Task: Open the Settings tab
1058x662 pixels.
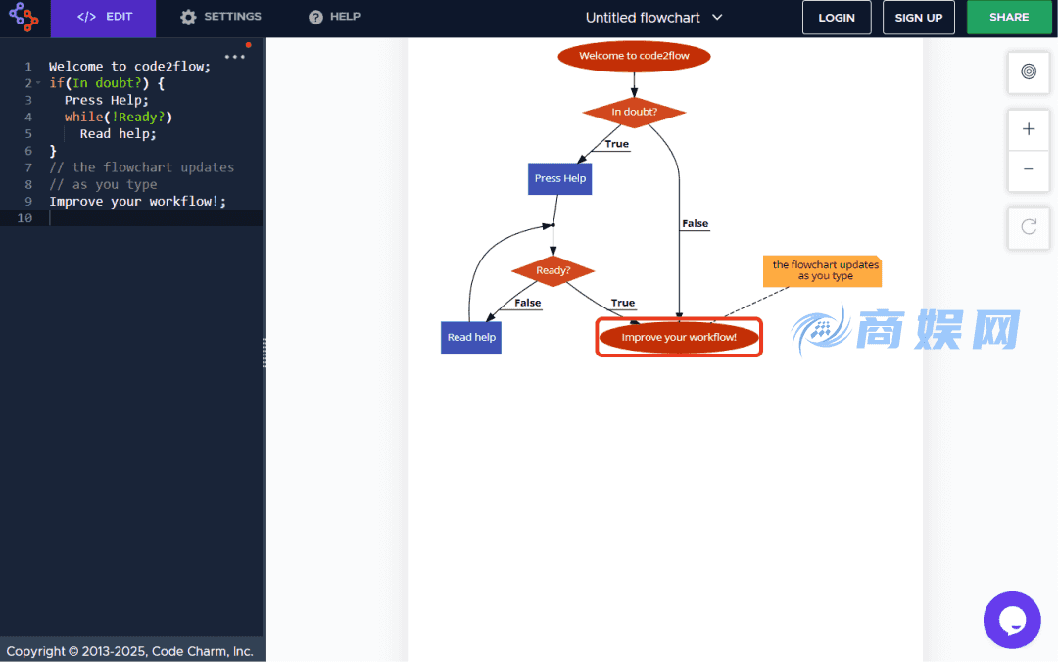Action: 220,17
